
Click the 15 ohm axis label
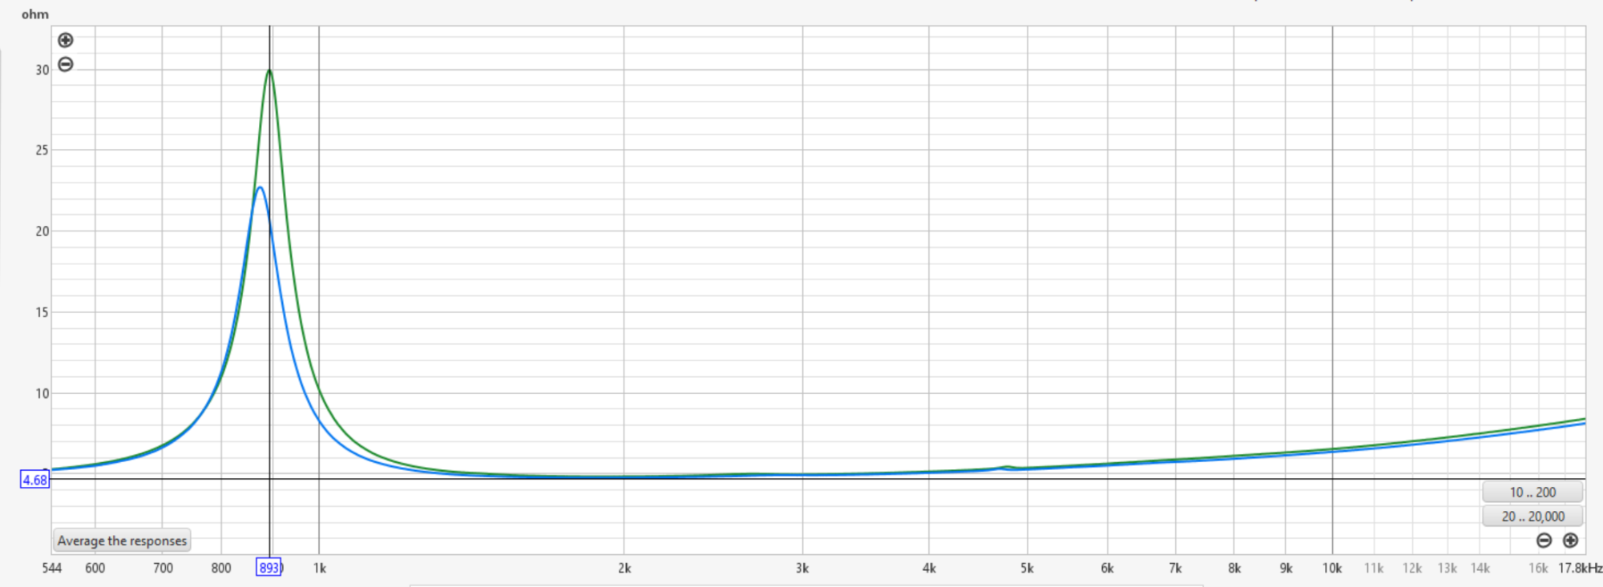pyautogui.click(x=42, y=312)
